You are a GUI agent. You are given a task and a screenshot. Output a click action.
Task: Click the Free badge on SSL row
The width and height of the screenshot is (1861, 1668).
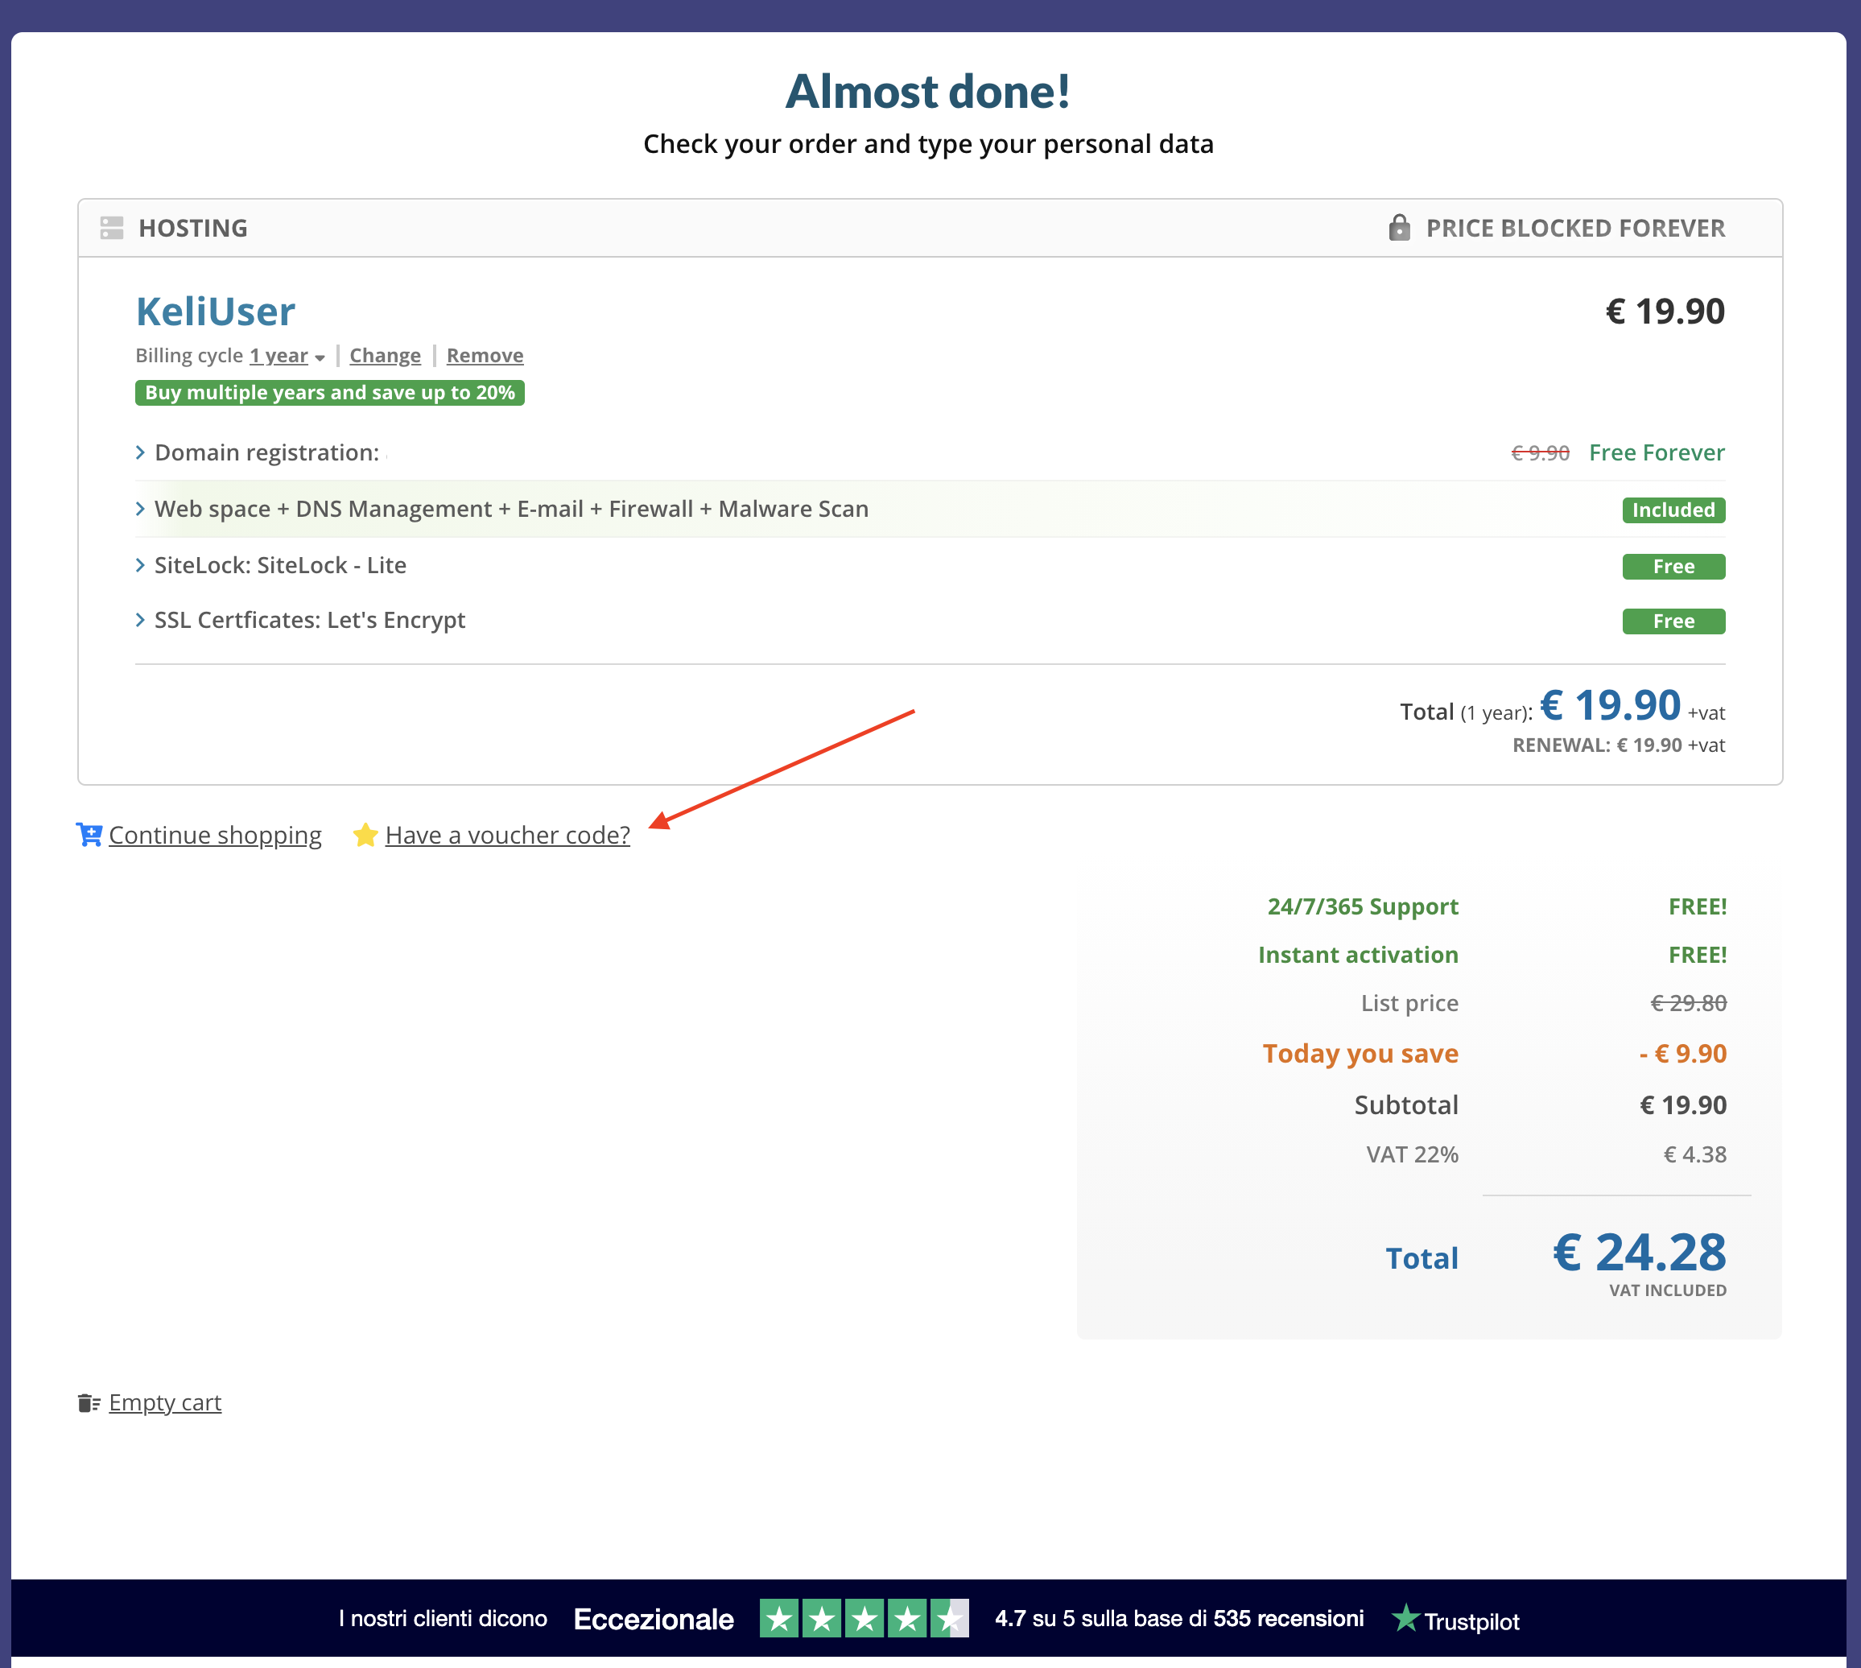(1673, 621)
